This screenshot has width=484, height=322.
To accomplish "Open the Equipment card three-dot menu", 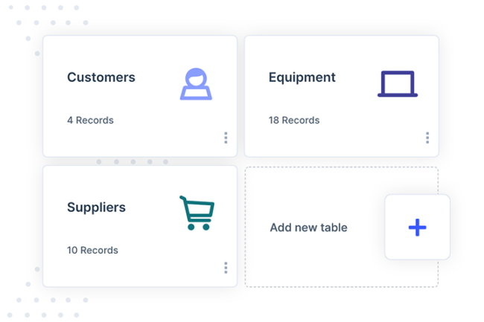I will [427, 138].
